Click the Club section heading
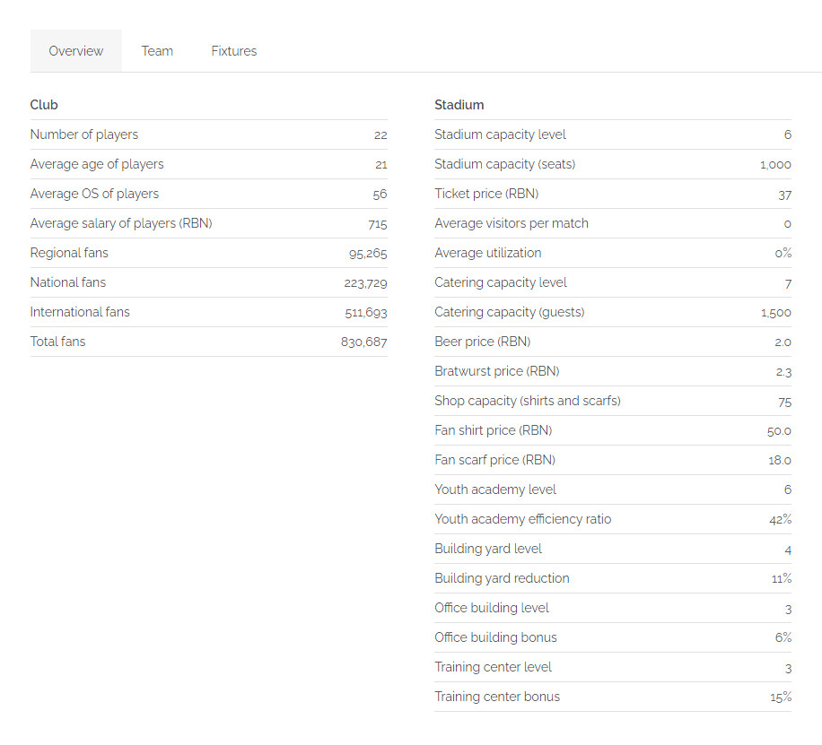Screen dimensions: 822x745 coord(44,105)
